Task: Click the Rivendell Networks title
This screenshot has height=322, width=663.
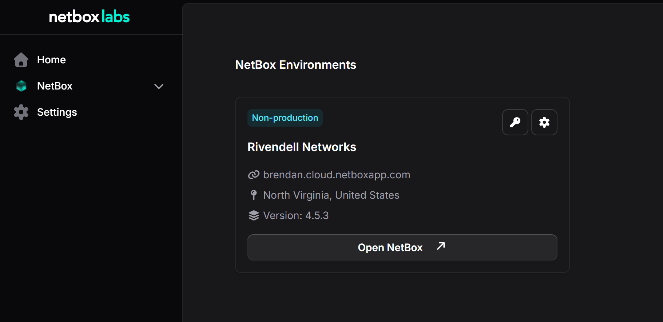Action: click(302, 147)
